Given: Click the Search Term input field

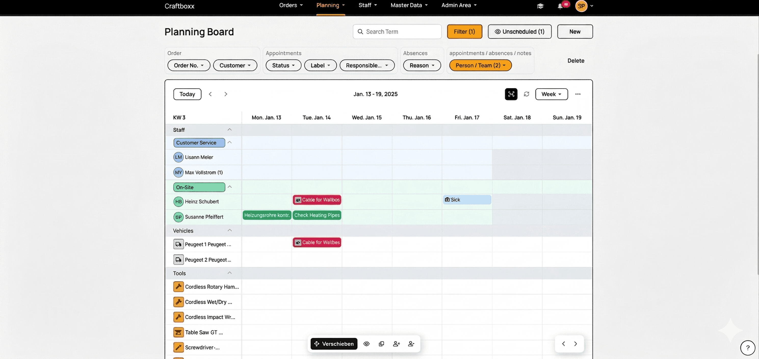Looking at the screenshot, I should click(x=401, y=32).
